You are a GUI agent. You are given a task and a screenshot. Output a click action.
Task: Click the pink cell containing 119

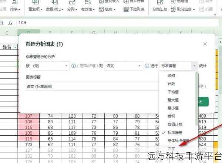pyautogui.click(x=28, y=139)
